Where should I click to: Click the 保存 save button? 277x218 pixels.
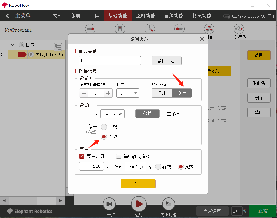coord(138,184)
